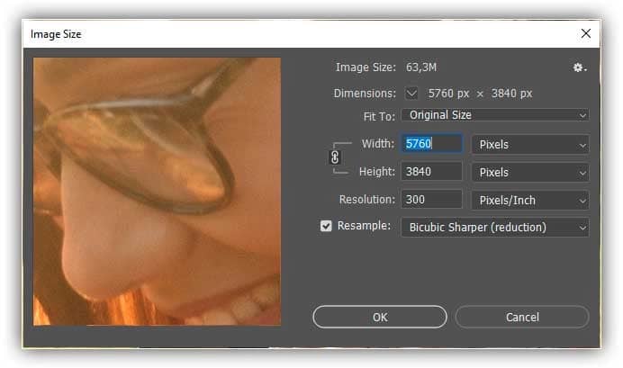Screen dimensions: 623x368
Task: Confirm with the OK button
Action: pyautogui.click(x=380, y=318)
